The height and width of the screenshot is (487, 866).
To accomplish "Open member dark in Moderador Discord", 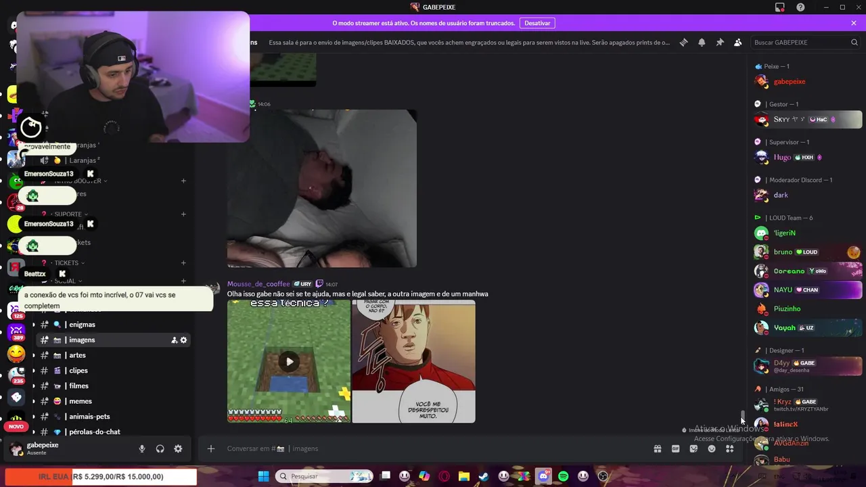I will point(808,195).
